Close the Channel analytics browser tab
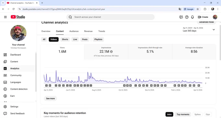Image resolution: width=221 pixels, height=118 pixels. click(37, 3)
